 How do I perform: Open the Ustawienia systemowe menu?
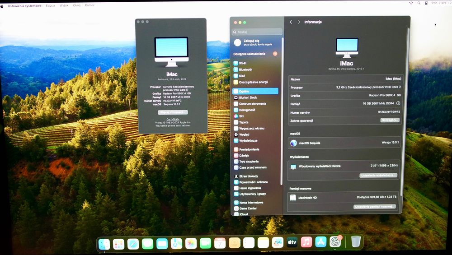pyautogui.click(x=24, y=6)
